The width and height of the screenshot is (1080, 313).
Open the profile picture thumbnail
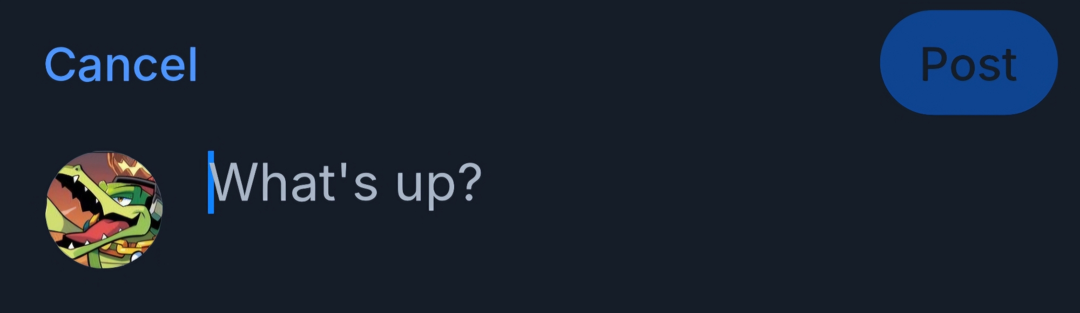point(104,209)
